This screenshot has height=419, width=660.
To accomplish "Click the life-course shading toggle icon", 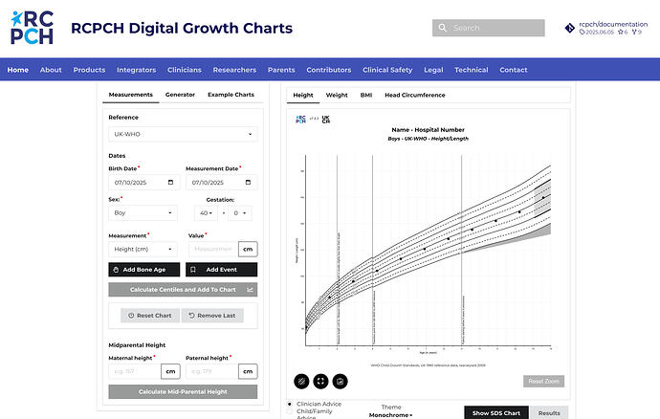I will click(301, 382).
